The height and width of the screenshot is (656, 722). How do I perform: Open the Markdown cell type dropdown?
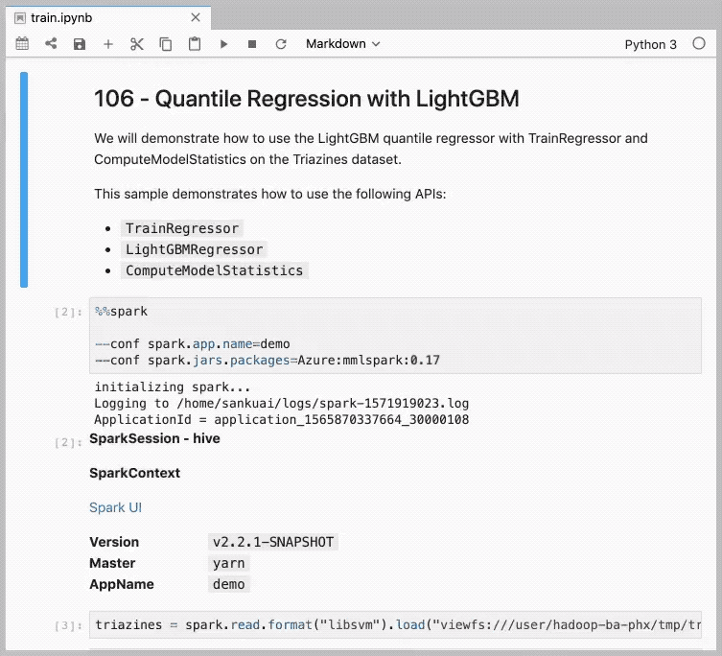coord(343,44)
